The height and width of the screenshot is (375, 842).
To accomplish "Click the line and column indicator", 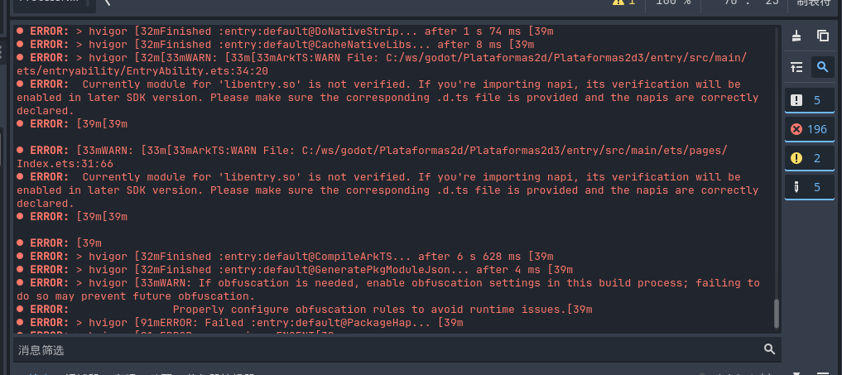I will (743, 2).
